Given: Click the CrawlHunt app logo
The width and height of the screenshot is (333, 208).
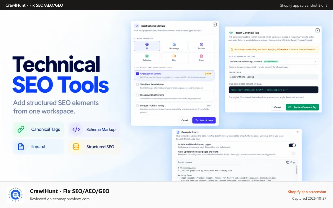Looking at the screenshot, I should tap(16, 195).
